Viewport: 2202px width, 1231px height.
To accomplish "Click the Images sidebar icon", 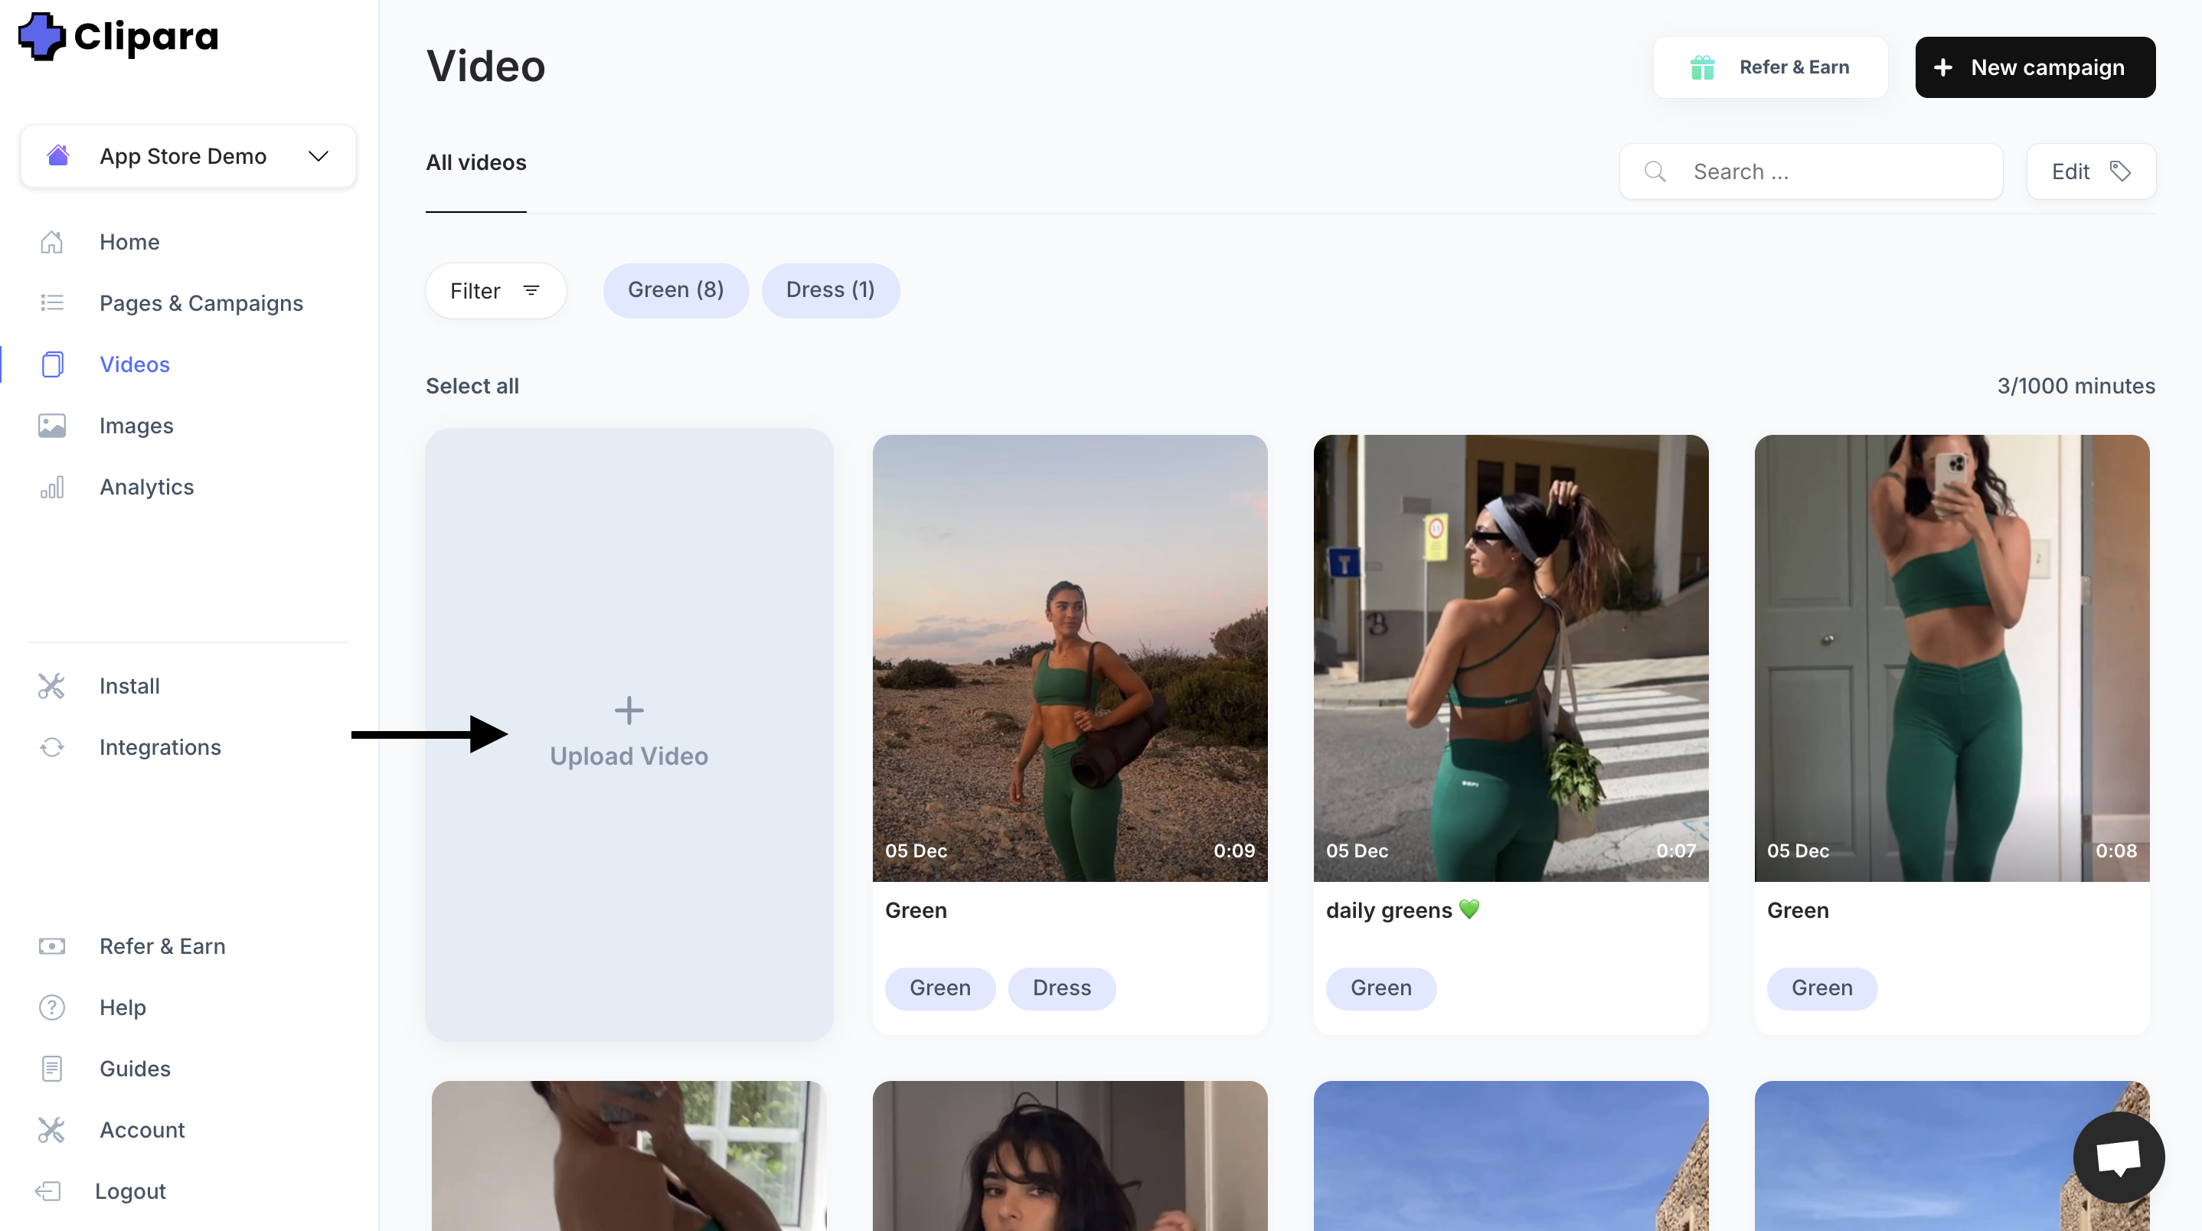I will pos(52,426).
